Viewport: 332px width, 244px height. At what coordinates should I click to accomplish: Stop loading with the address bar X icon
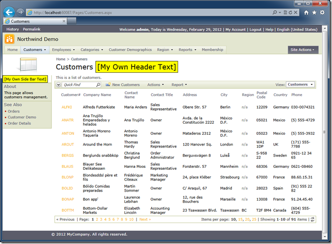(296, 13)
